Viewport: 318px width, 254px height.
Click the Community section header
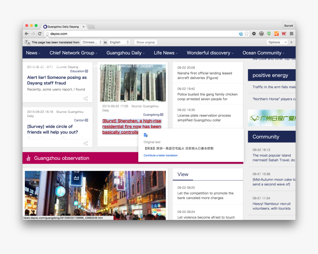point(271,137)
